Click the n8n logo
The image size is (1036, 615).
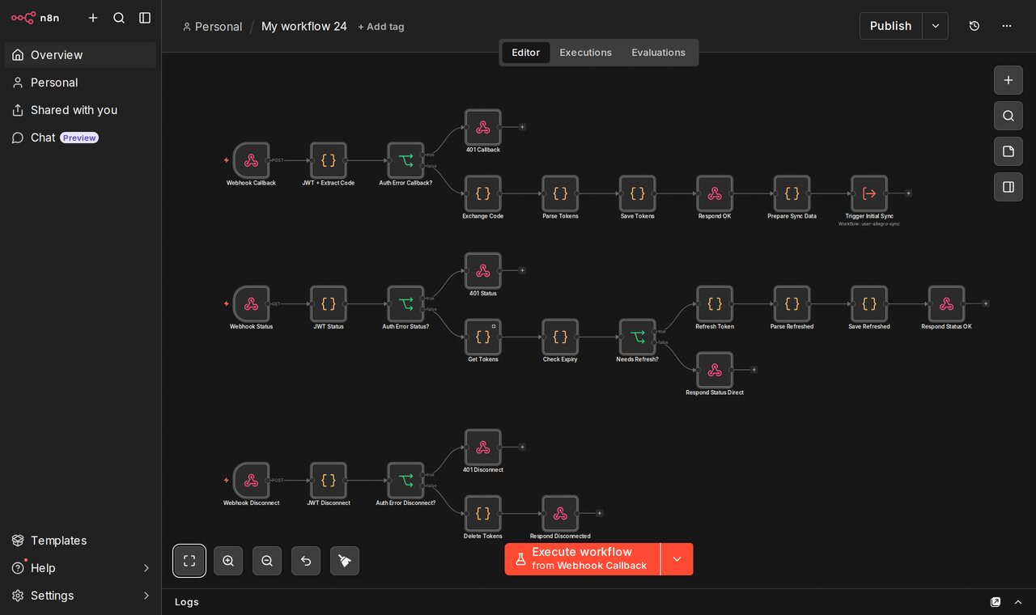tap(35, 18)
